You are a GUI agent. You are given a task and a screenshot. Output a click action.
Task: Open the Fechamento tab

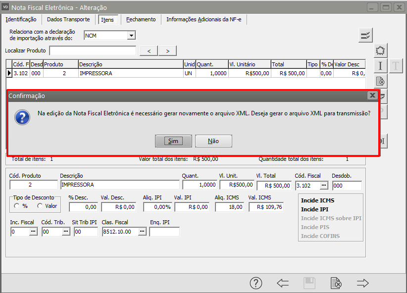[x=141, y=19]
